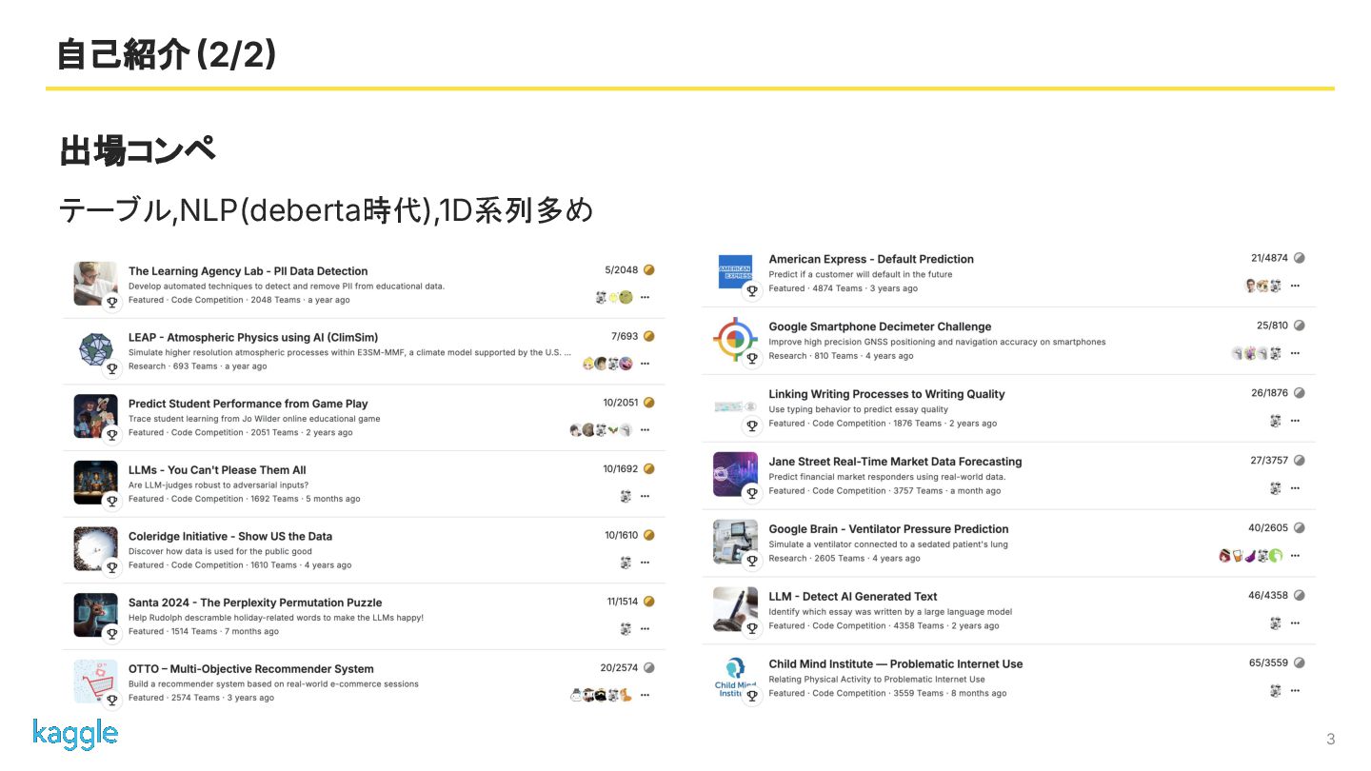Image resolution: width=1371 pixels, height=771 pixels.
Task: Click the Kaggle logo
Action: [x=75, y=734]
